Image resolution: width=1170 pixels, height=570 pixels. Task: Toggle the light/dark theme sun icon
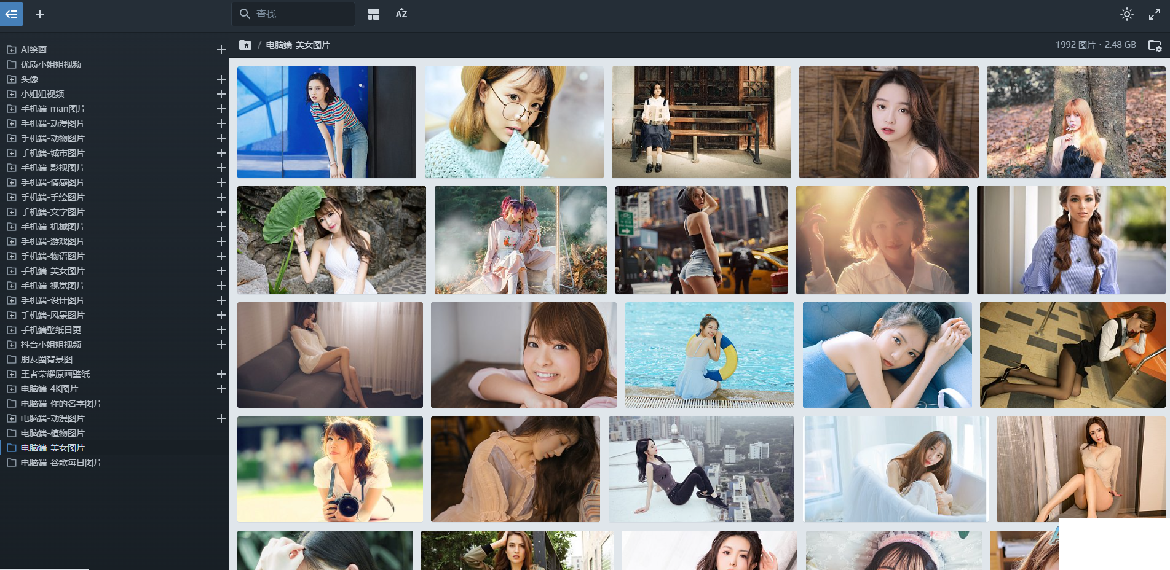click(x=1127, y=14)
